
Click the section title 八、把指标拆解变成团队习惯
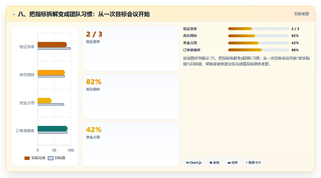[84, 14]
